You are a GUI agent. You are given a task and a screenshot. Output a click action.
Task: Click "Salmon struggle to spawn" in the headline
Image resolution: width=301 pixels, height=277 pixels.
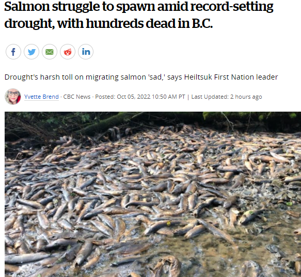[x=80, y=7]
